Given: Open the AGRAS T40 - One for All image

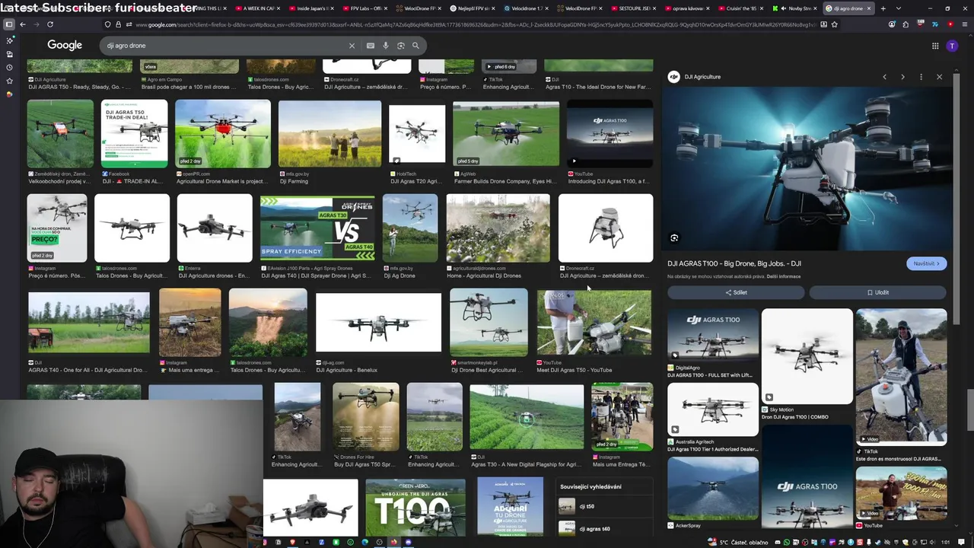Looking at the screenshot, I should coord(89,323).
